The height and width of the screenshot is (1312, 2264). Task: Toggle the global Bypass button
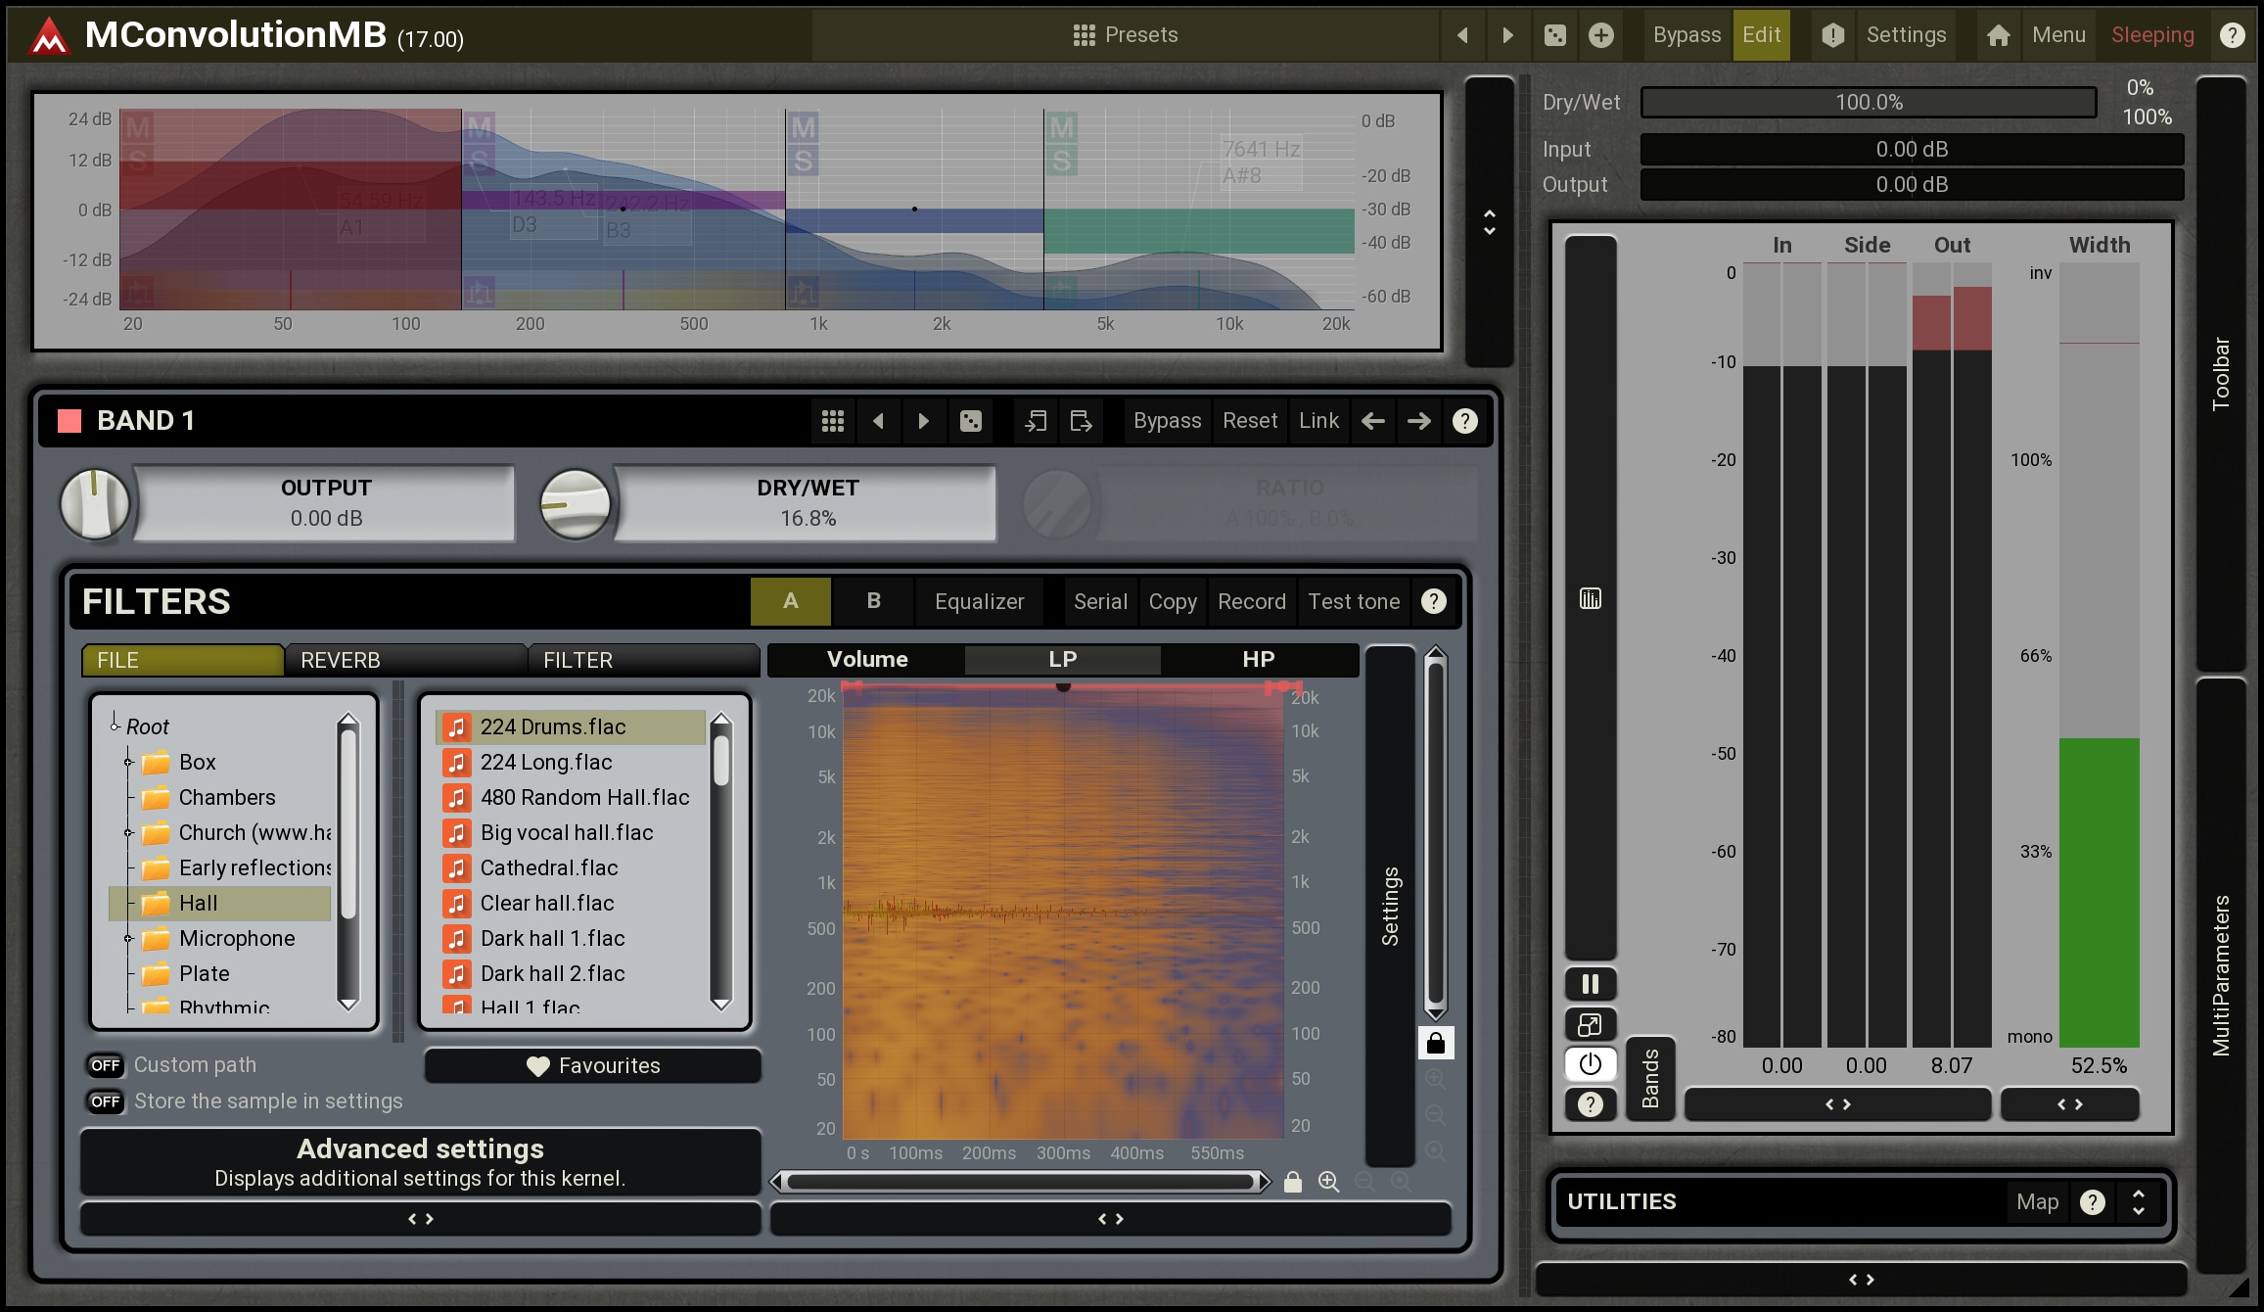tap(1686, 35)
